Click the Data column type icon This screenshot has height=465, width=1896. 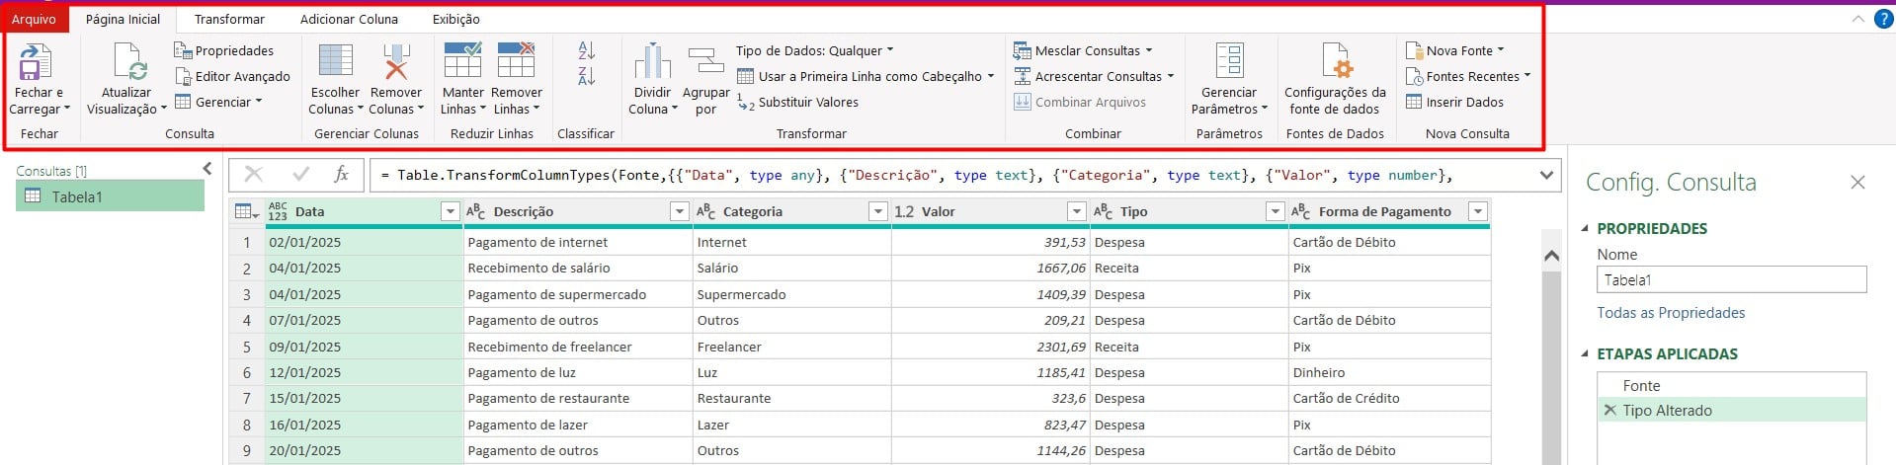[278, 211]
